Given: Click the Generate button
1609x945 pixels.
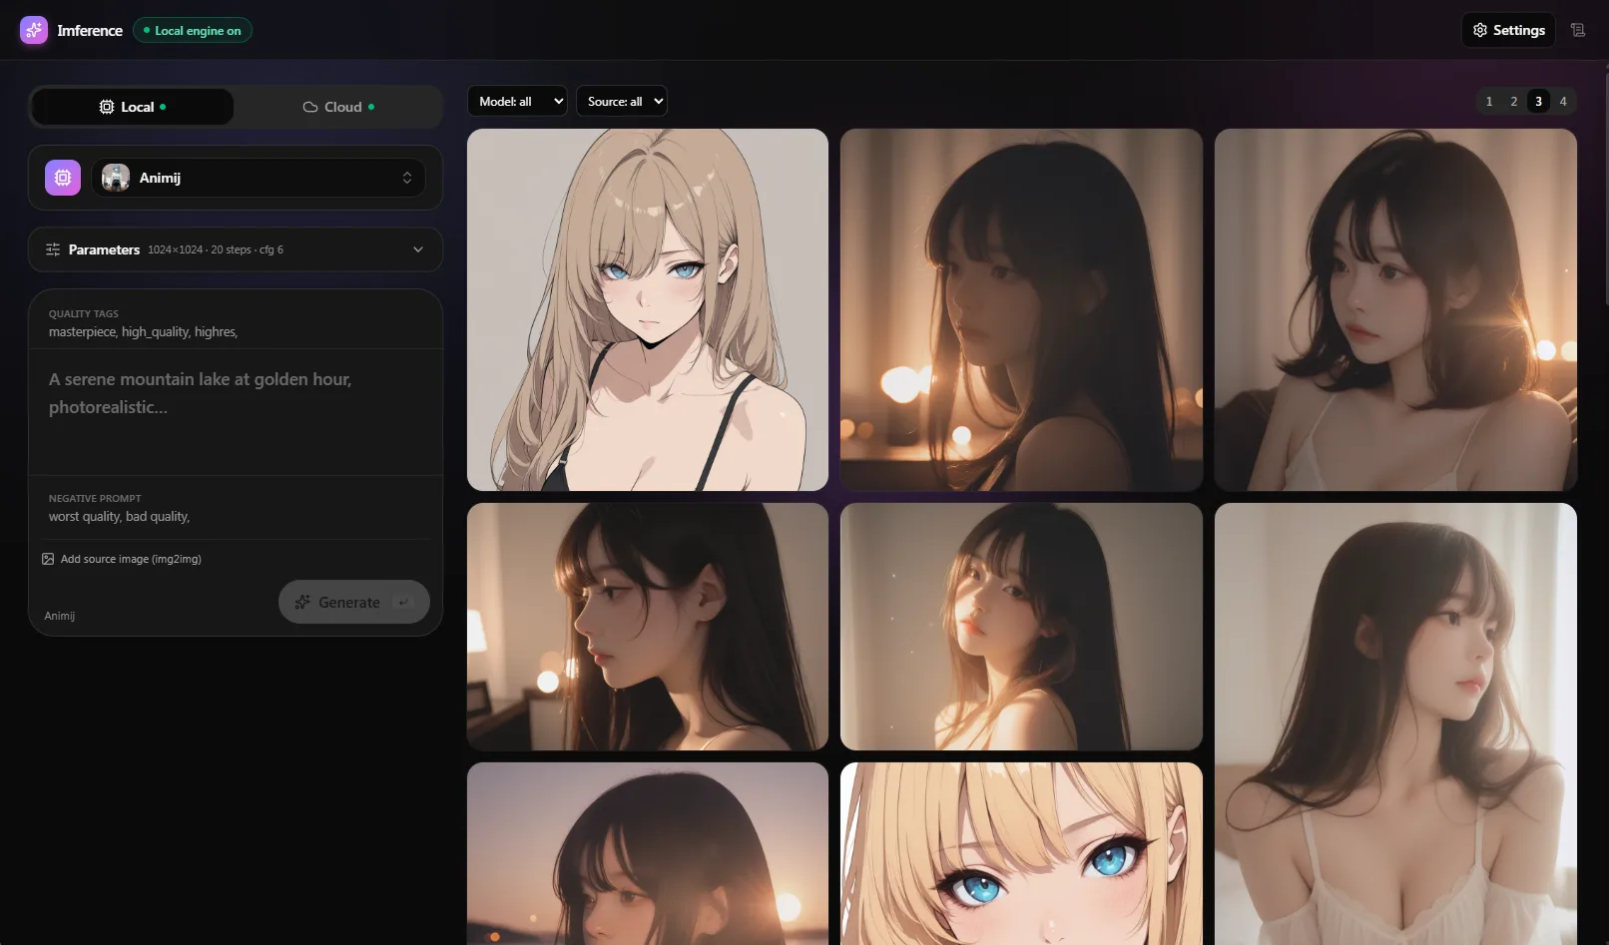Looking at the screenshot, I should (354, 602).
